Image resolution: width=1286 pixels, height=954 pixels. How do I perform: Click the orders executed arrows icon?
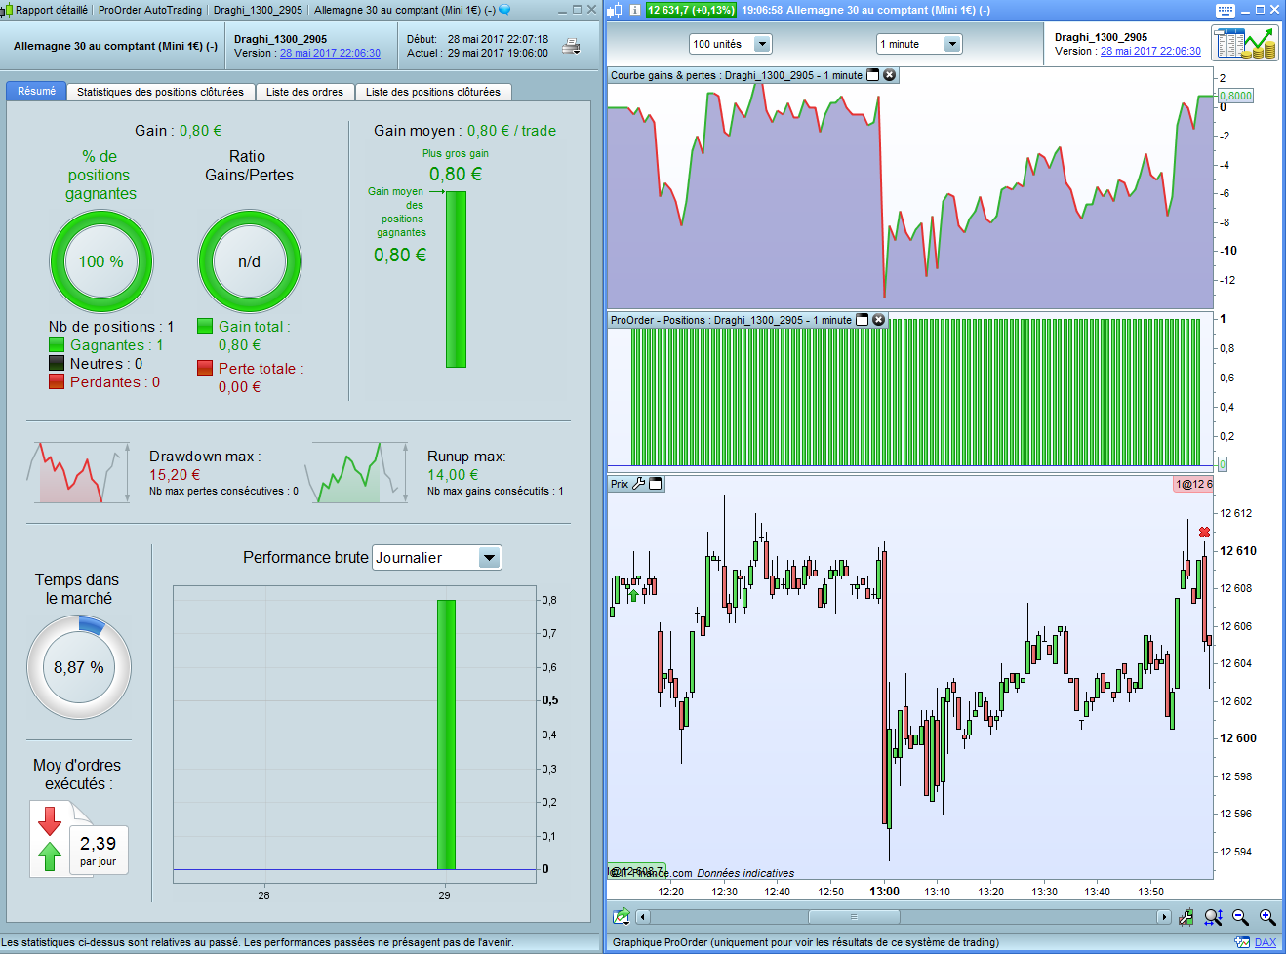(50, 837)
